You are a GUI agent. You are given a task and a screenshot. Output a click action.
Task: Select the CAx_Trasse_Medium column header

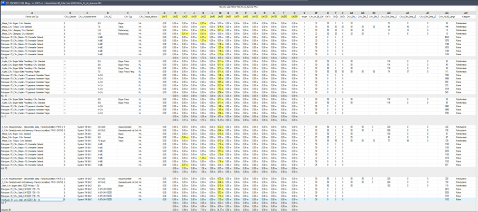click(149, 17)
